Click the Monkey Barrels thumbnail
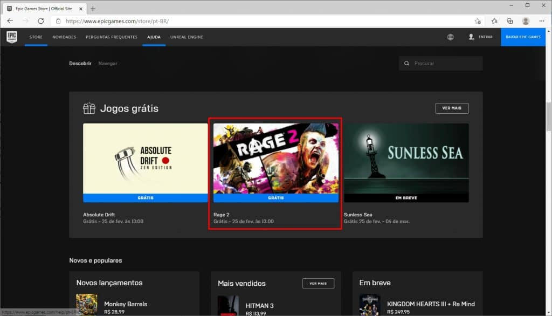Viewport: 552px width, 316px height. [87, 305]
